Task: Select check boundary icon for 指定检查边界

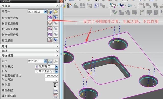Action: click(50, 29)
